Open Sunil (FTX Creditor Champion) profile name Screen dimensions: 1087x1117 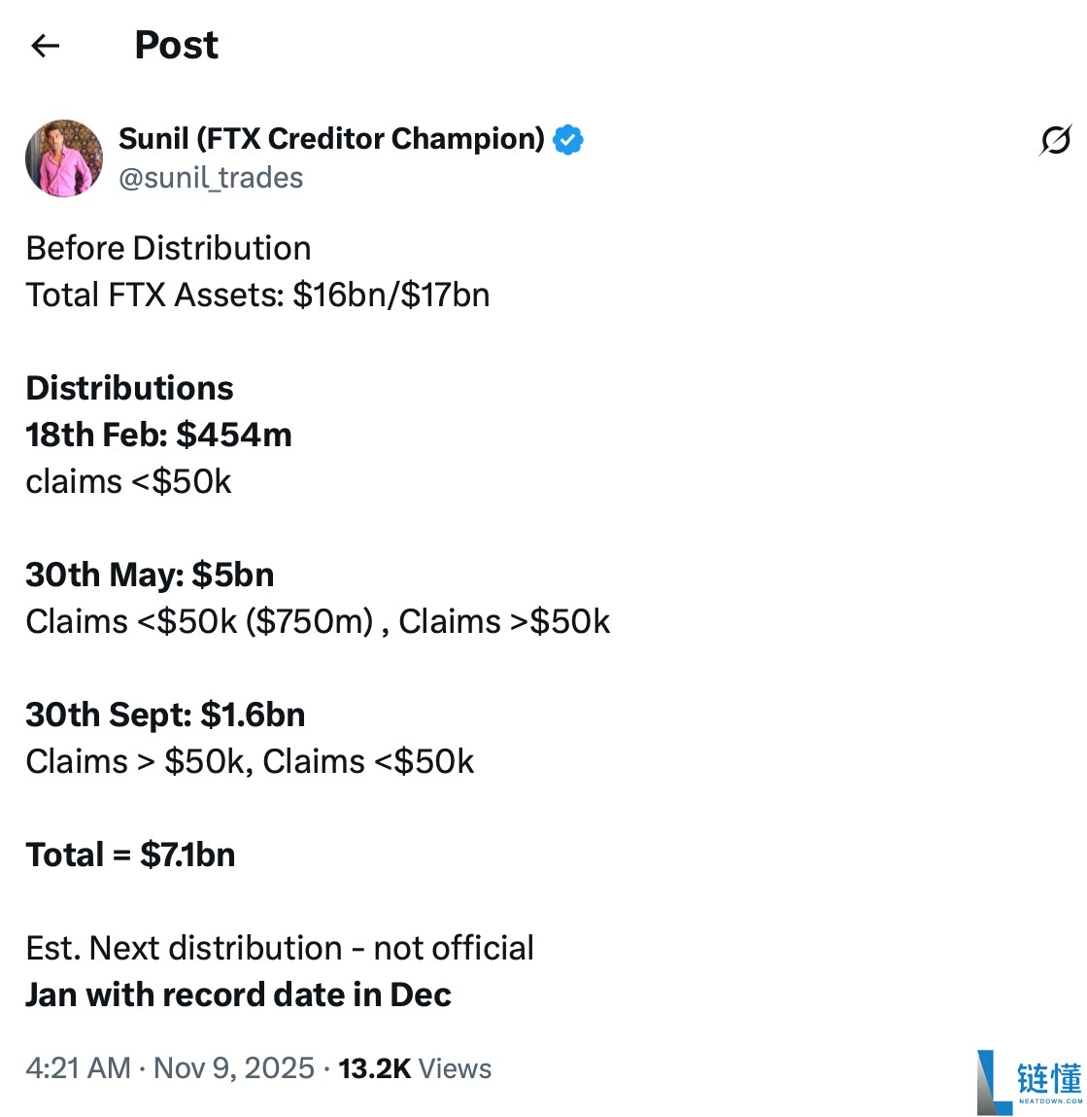pos(331,139)
